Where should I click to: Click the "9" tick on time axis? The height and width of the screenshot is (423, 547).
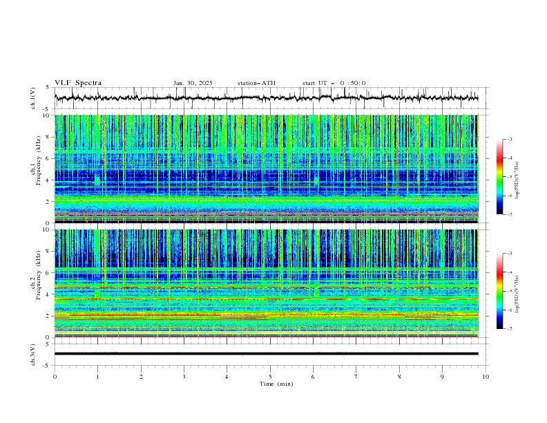tap(442, 377)
